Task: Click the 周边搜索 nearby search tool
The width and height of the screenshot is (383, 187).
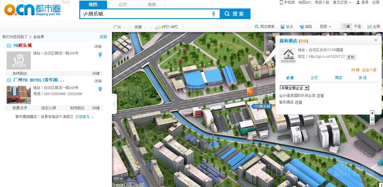Action: 264,27
